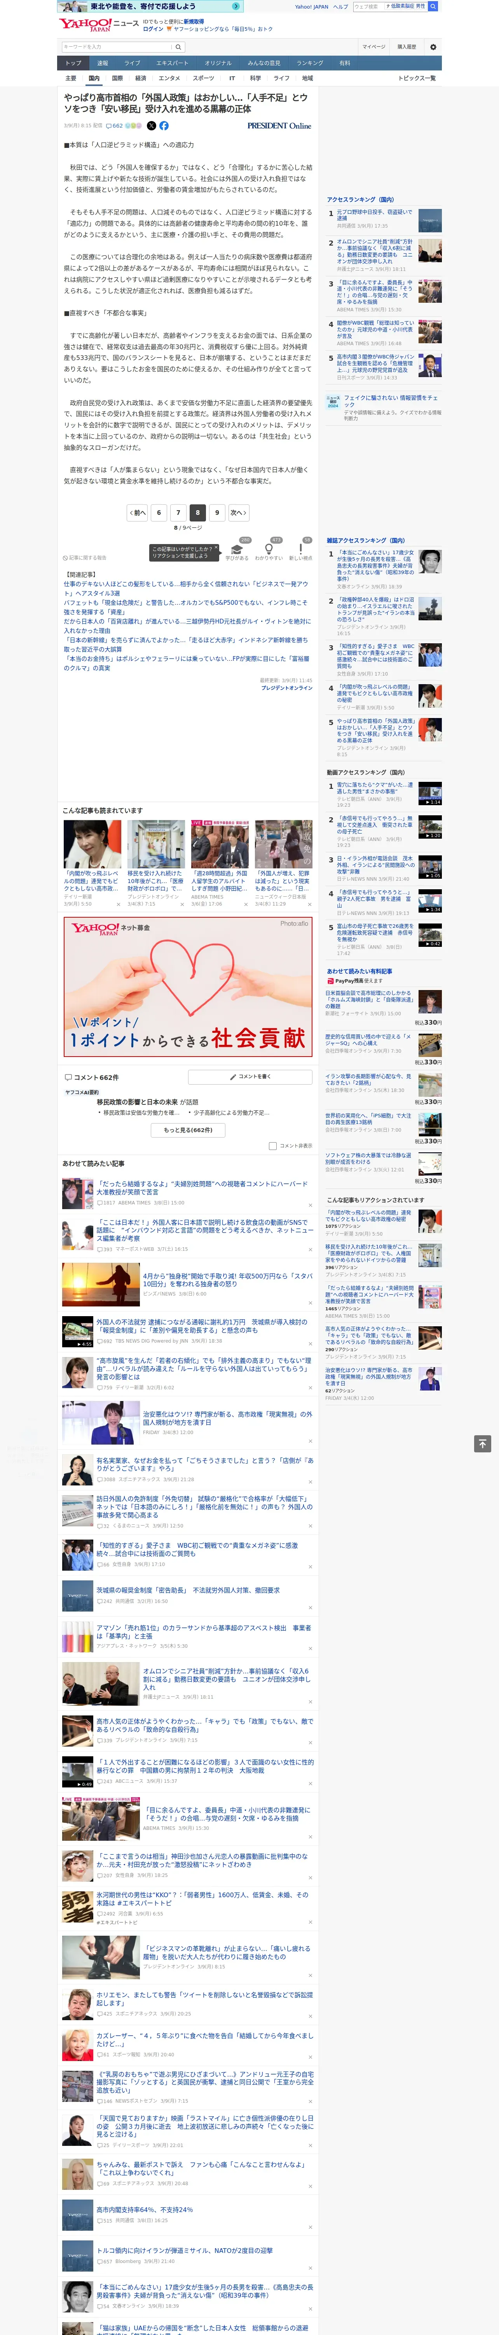Open the 速報 tab in top navigation
Screen dimensions: 499x2335
tap(102, 63)
